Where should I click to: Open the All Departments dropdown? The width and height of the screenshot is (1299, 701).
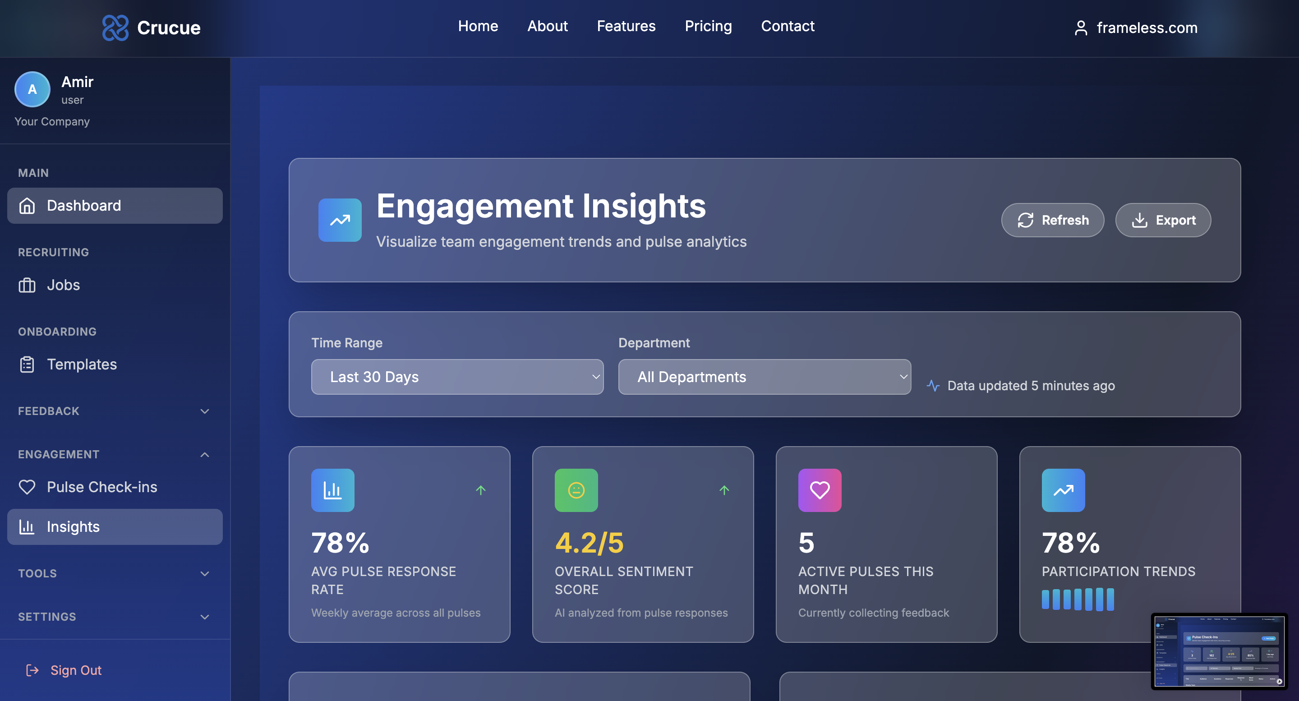764,377
